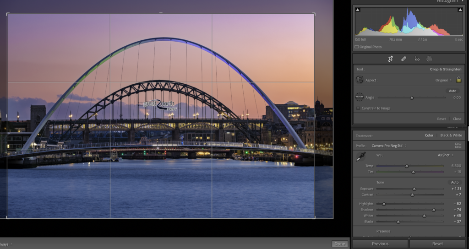Click the Exposure slider handle

pyautogui.click(x=414, y=189)
